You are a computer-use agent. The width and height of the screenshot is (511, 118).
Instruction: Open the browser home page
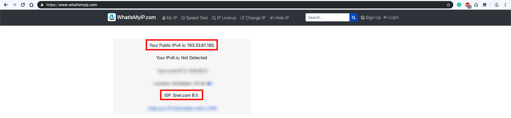pyautogui.click(x=31, y=5)
